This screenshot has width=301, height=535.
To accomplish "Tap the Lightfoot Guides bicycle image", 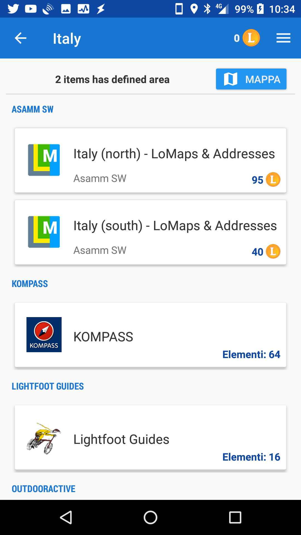I will (x=44, y=438).
